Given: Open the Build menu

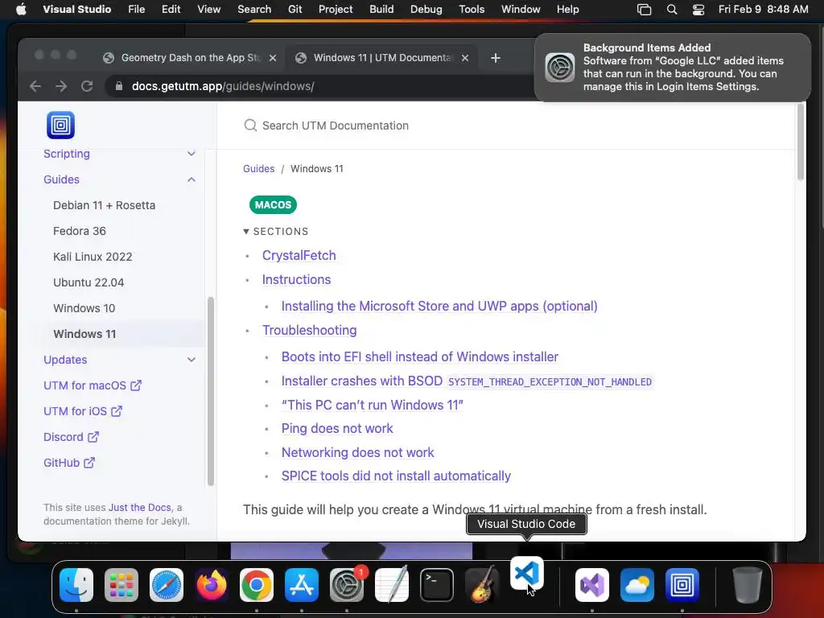Looking at the screenshot, I should (x=381, y=10).
